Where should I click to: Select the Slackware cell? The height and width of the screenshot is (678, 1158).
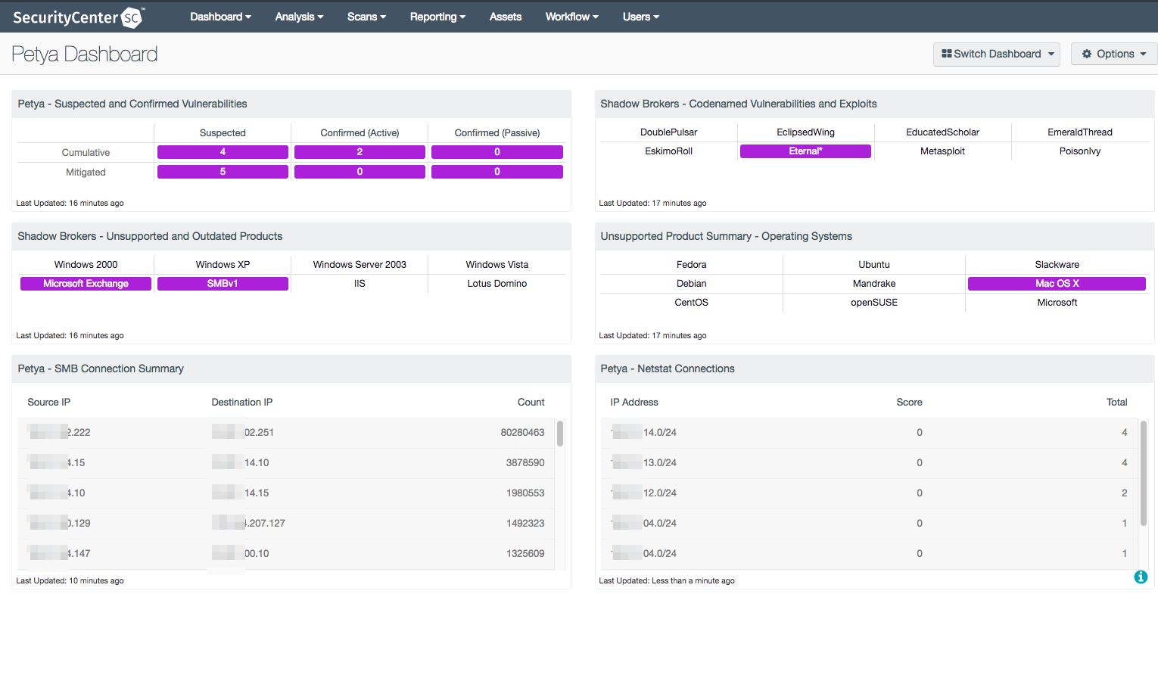[x=1057, y=265]
